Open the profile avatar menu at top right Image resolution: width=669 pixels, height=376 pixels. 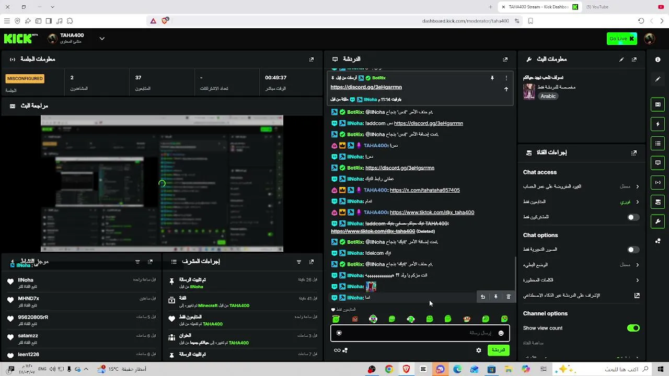[x=650, y=39]
